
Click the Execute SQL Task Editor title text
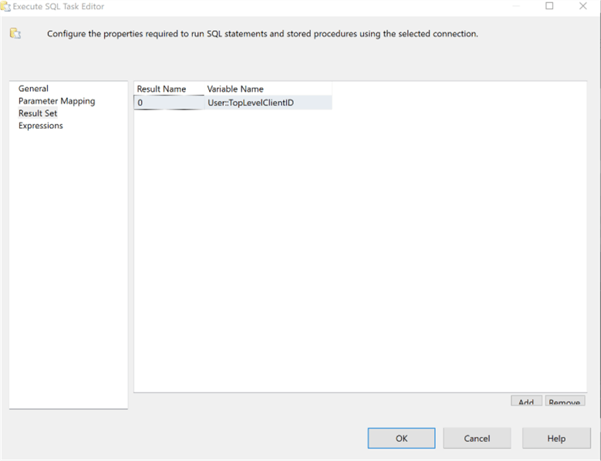point(59,6)
